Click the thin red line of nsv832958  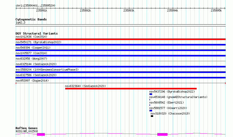coord(120,61)
